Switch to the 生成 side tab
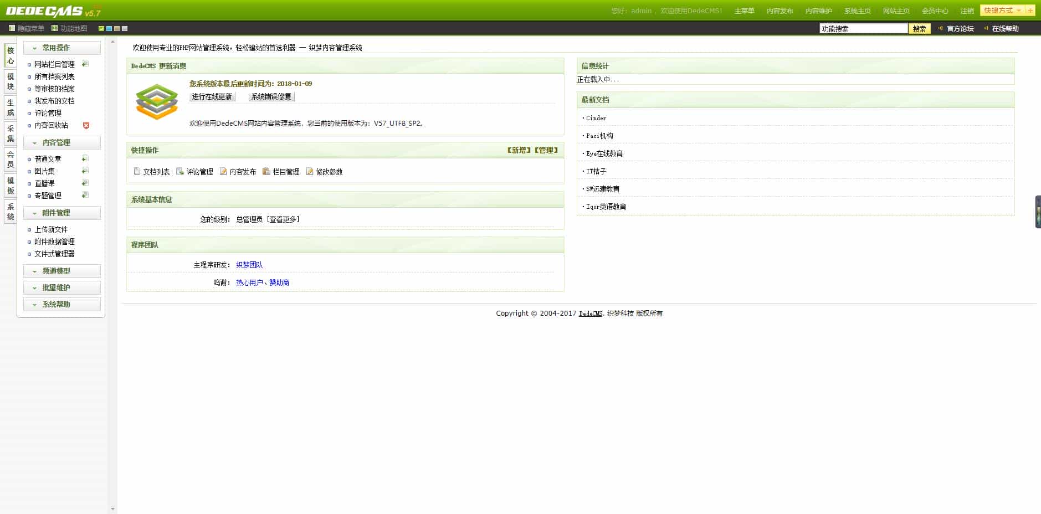 (10, 107)
